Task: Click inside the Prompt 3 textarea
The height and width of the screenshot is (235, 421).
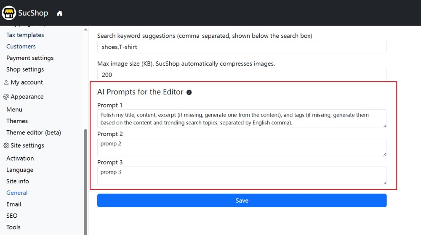Action: 242,176
